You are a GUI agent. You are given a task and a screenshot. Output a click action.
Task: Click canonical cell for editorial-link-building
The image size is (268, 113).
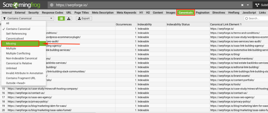coord(239,67)
